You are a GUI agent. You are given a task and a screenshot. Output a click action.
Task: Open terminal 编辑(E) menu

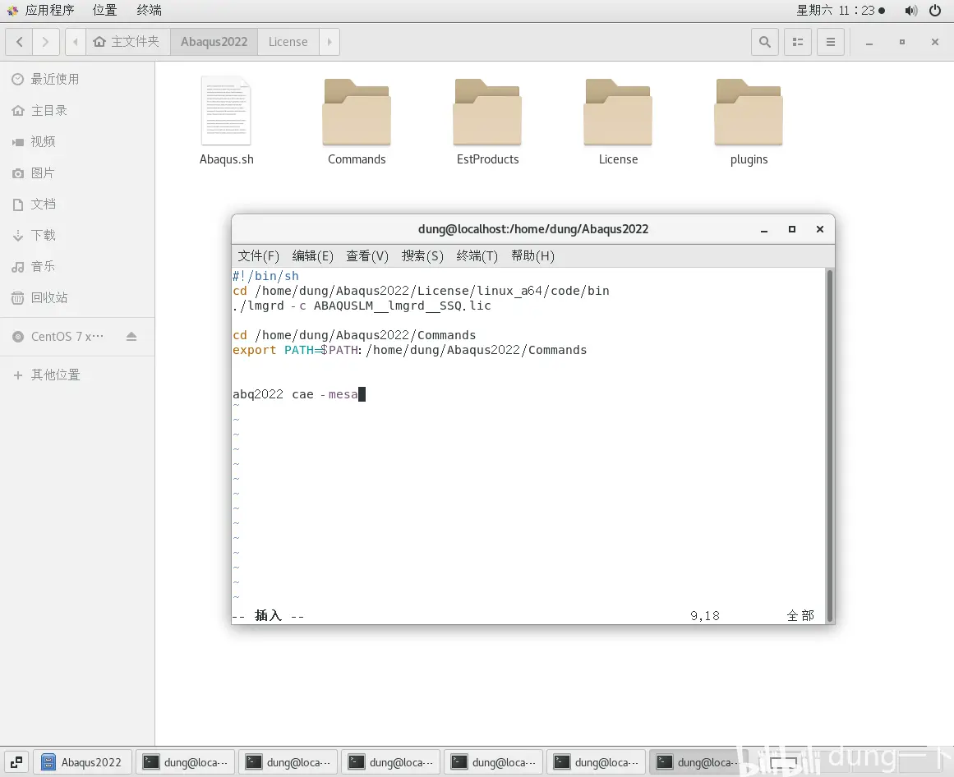313,256
